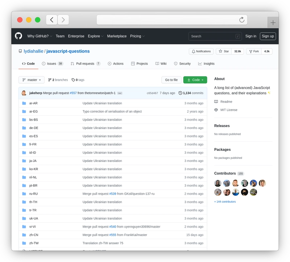Open the 1,134 commits history link

pyautogui.click(x=191, y=93)
